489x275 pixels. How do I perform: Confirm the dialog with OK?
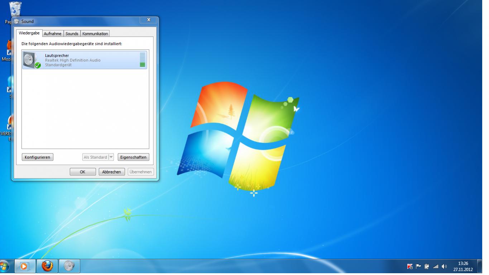click(82, 172)
